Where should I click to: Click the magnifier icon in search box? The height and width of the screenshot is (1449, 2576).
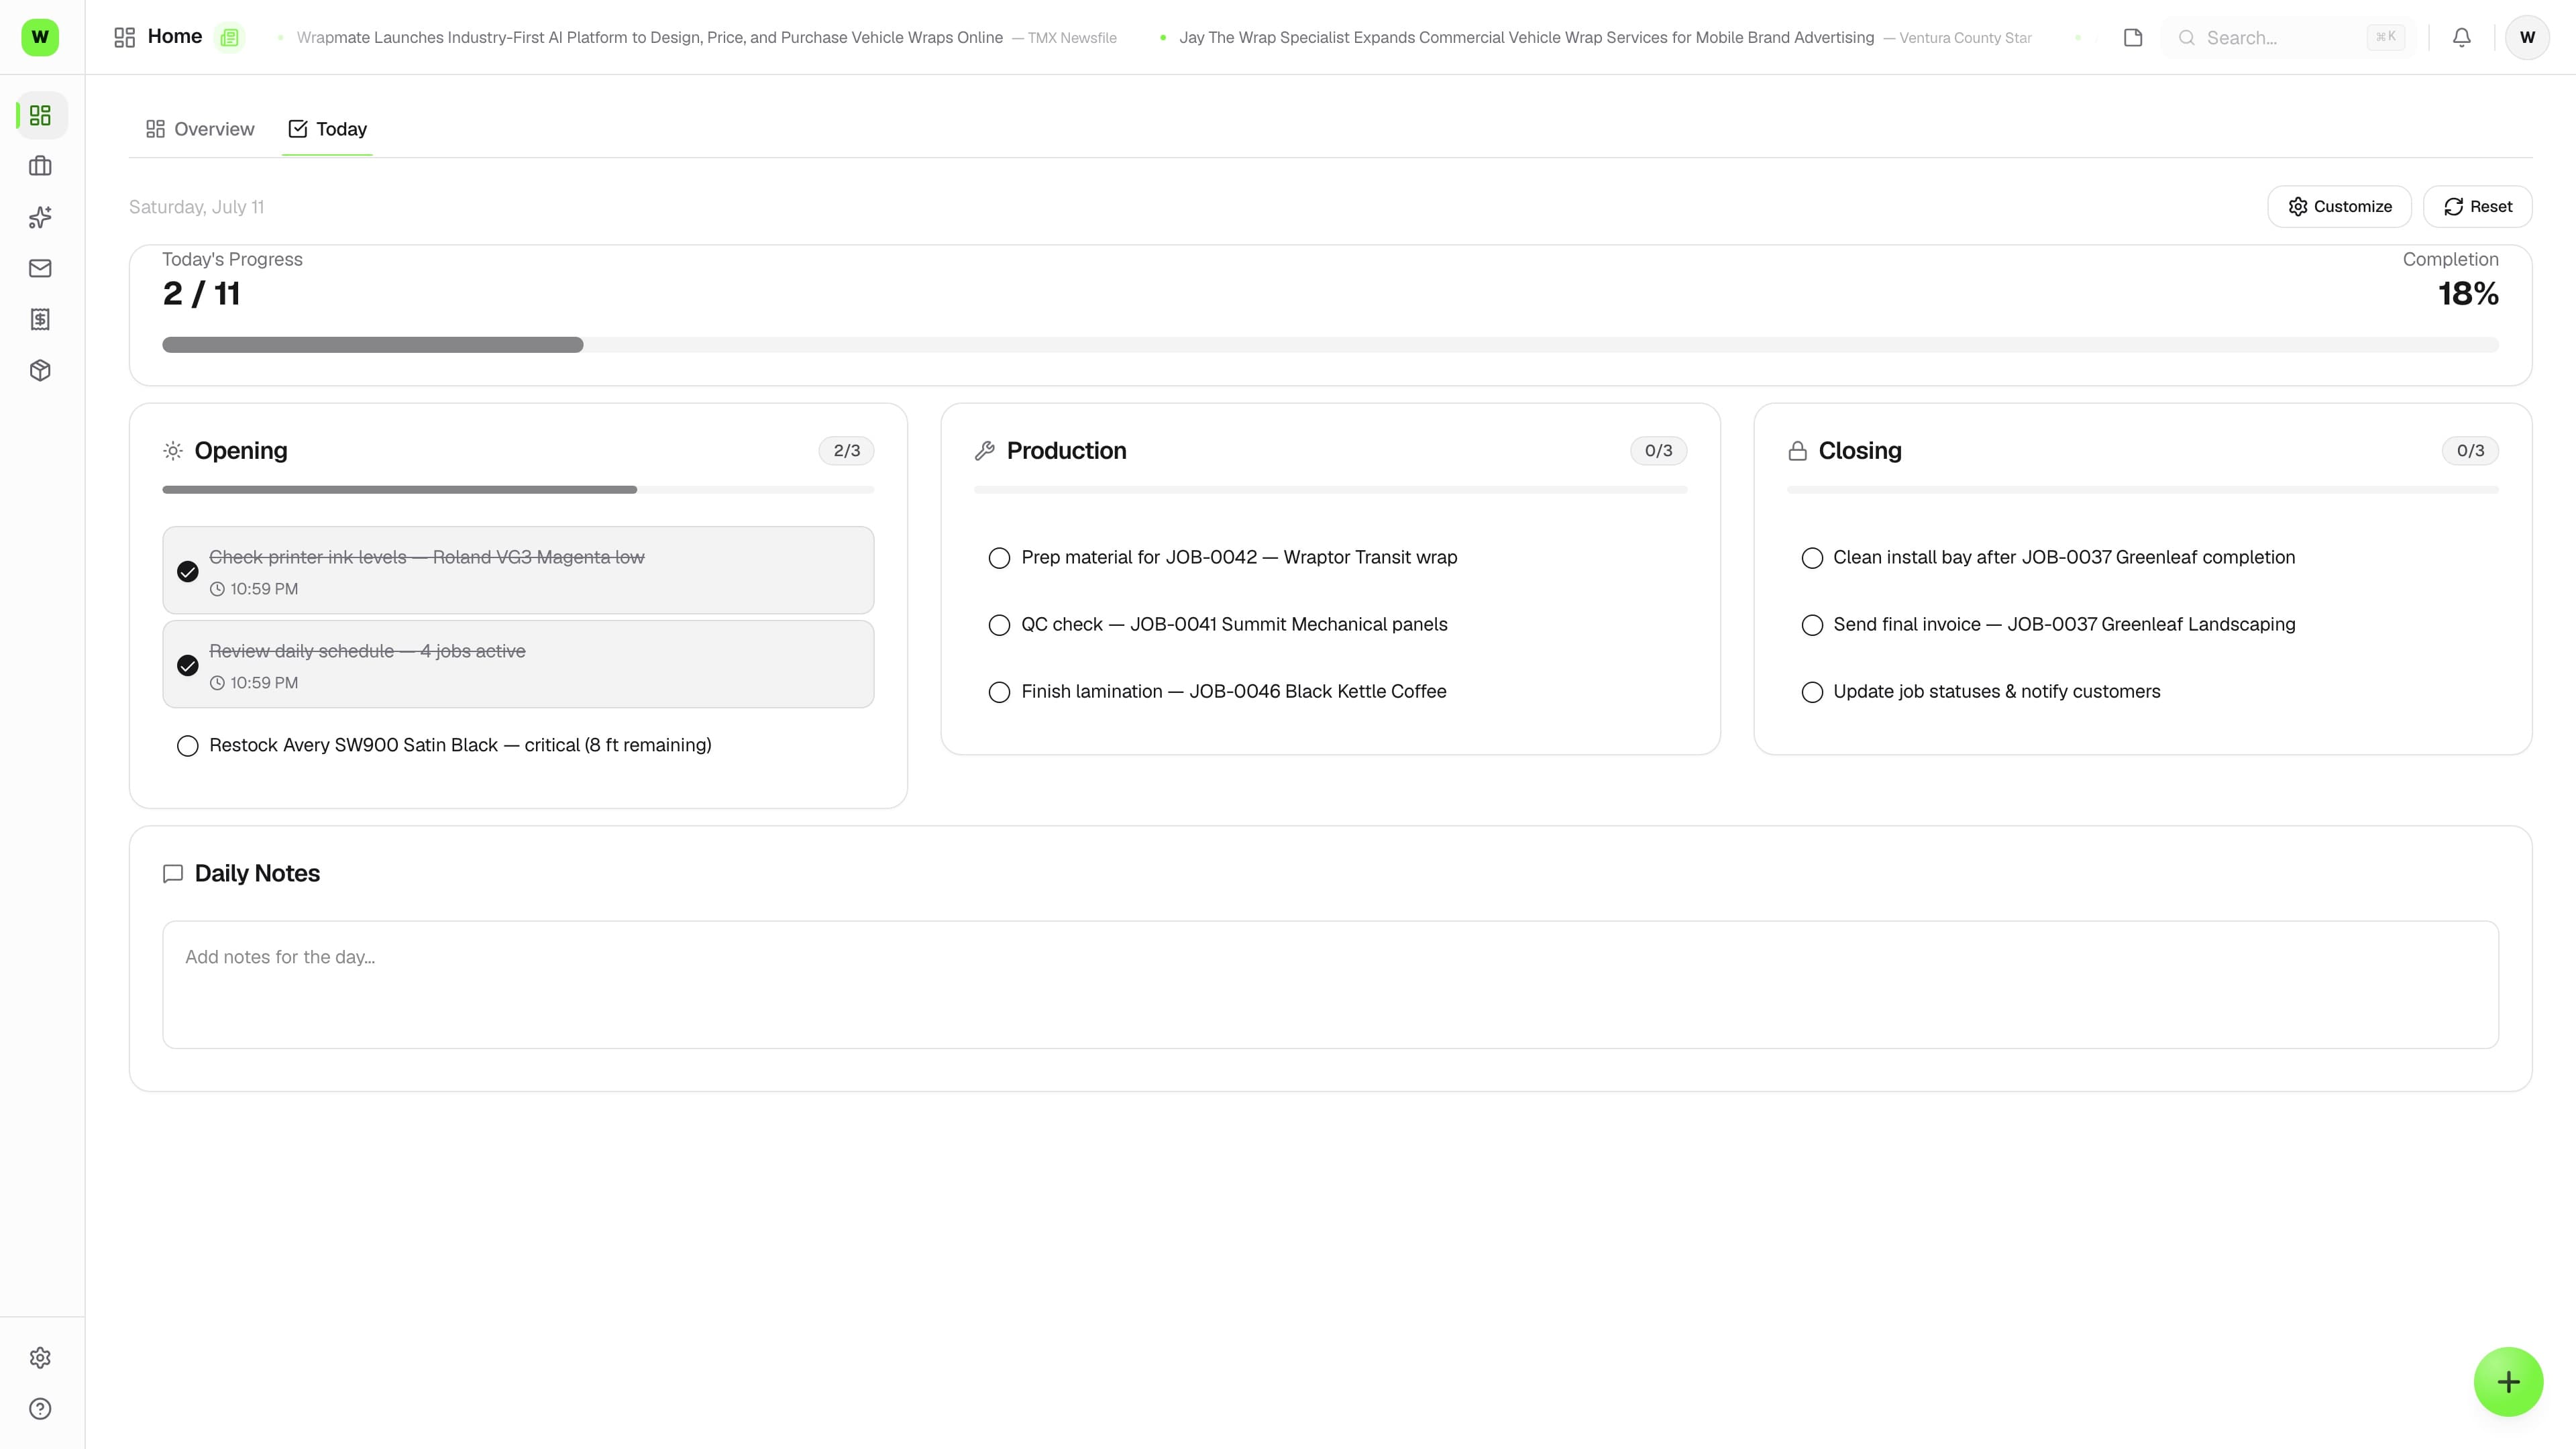click(x=2187, y=38)
